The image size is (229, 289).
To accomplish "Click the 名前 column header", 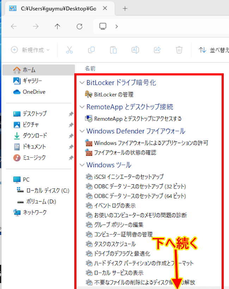I will pos(90,69).
